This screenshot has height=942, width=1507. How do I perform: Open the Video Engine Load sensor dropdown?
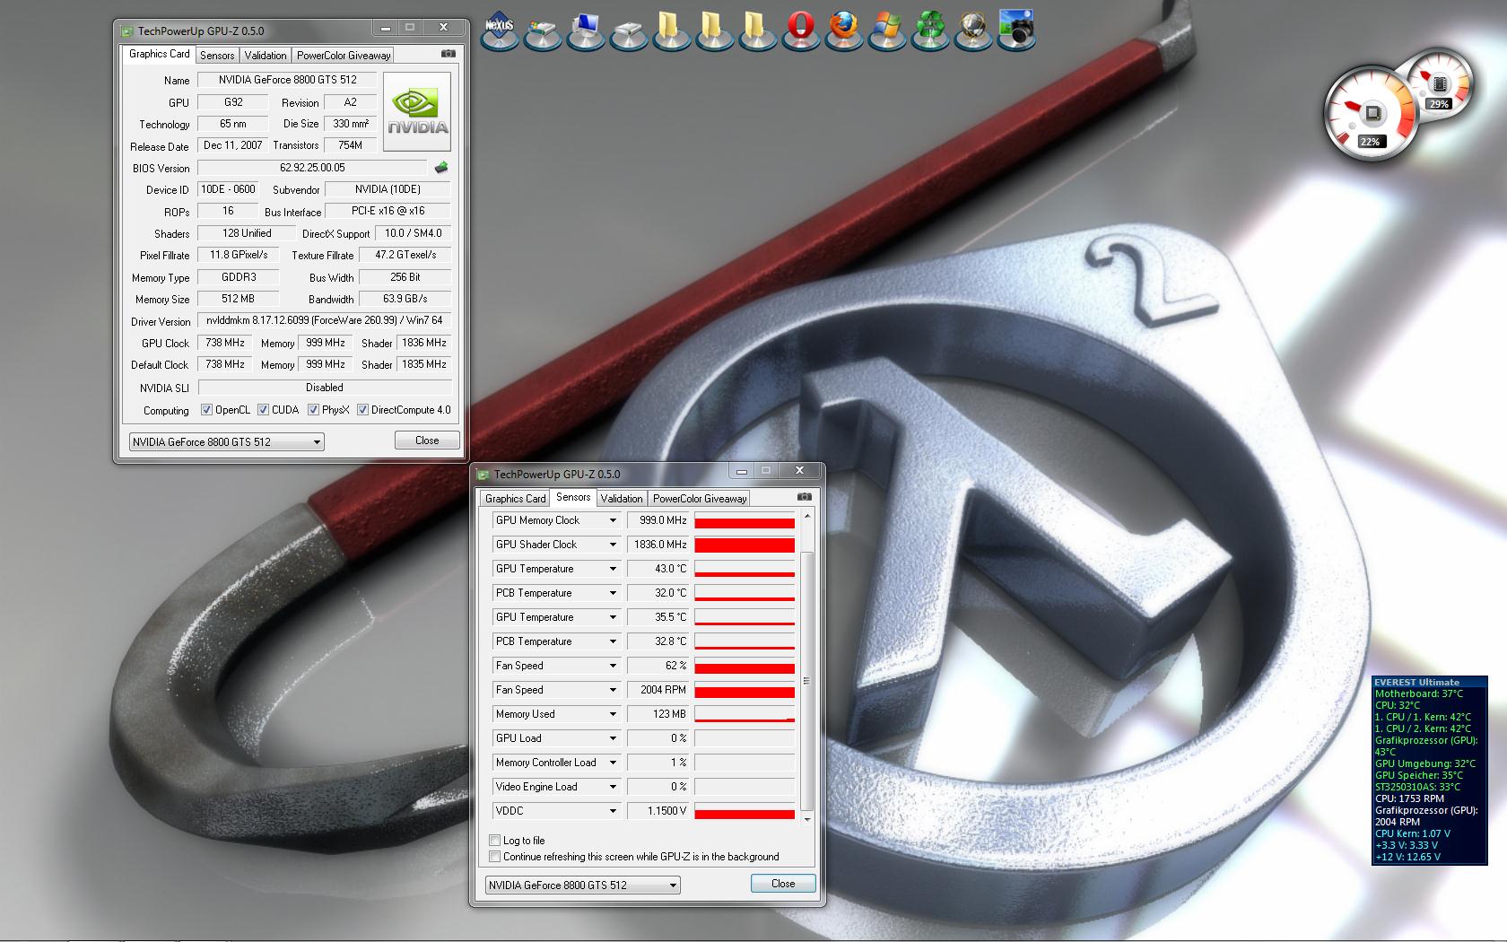point(613,787)
